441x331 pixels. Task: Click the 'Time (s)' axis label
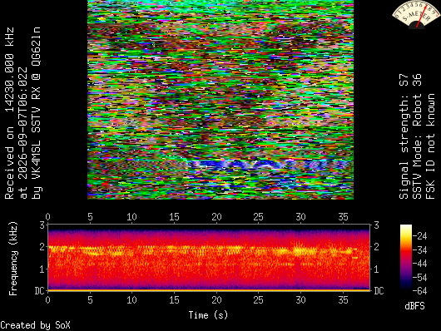click(208, 315)
